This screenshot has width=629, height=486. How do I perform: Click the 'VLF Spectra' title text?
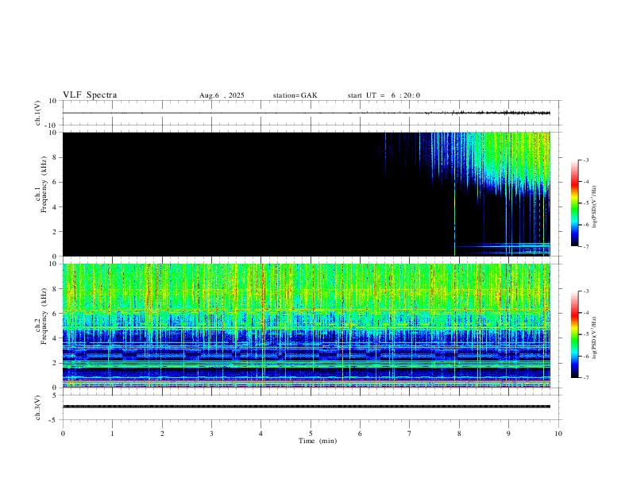click(x=90, y=95)
